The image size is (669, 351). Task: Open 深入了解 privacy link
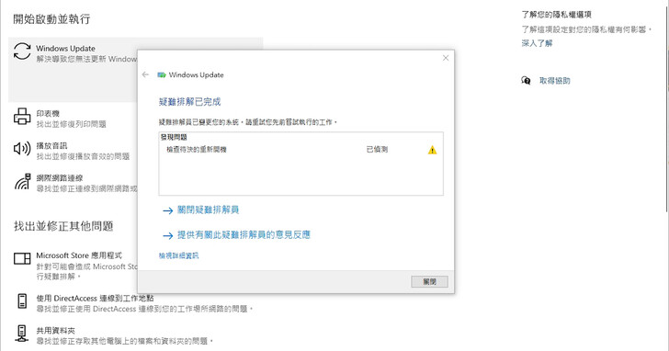point(537,43)
